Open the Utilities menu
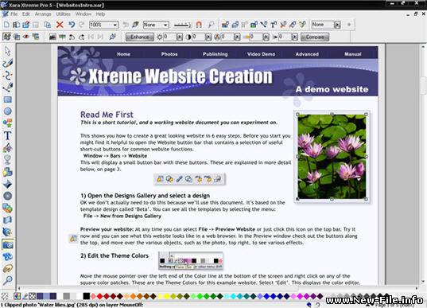Screen dimensions: 427x308 (x=63, y=14)
